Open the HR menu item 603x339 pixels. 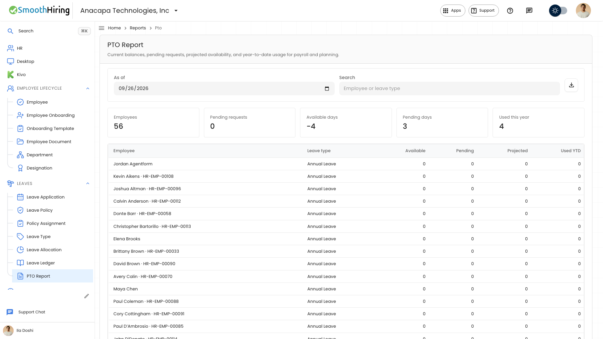[x=20, y=48]
